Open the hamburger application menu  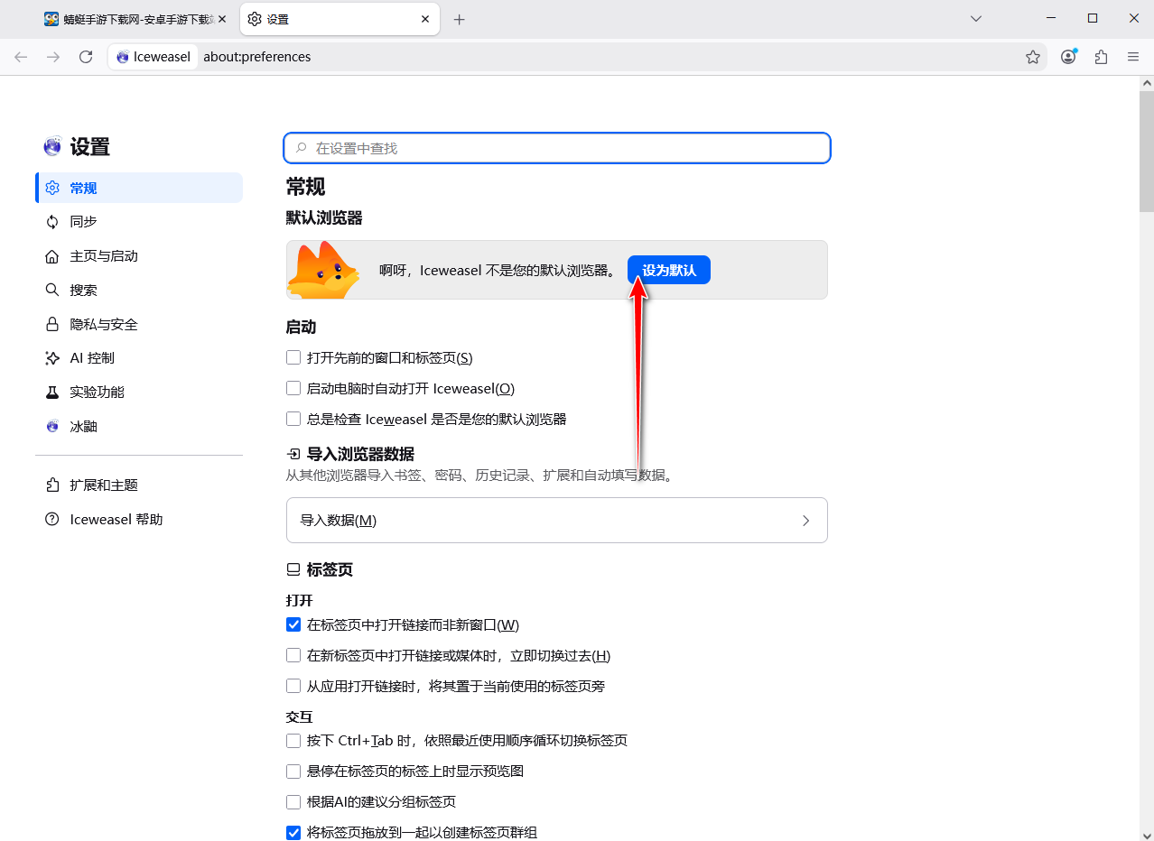pyautogui.click(x=1133, y=57)
